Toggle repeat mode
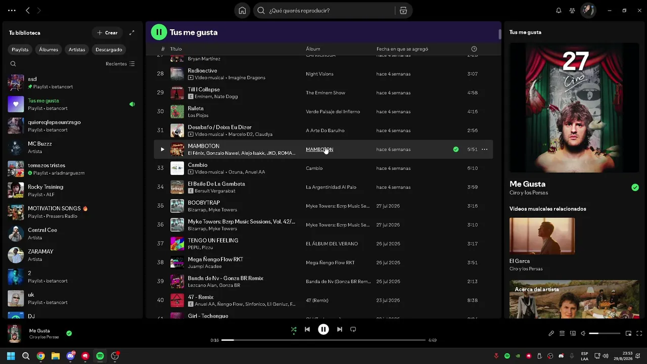The width and height of the screenshot is (647, 364). pyautogui.click(x=353, y=329)
